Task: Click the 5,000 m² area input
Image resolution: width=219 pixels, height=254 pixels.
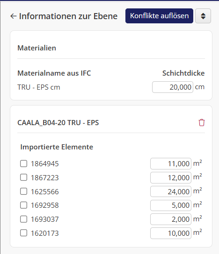Action: coord(171,205)
